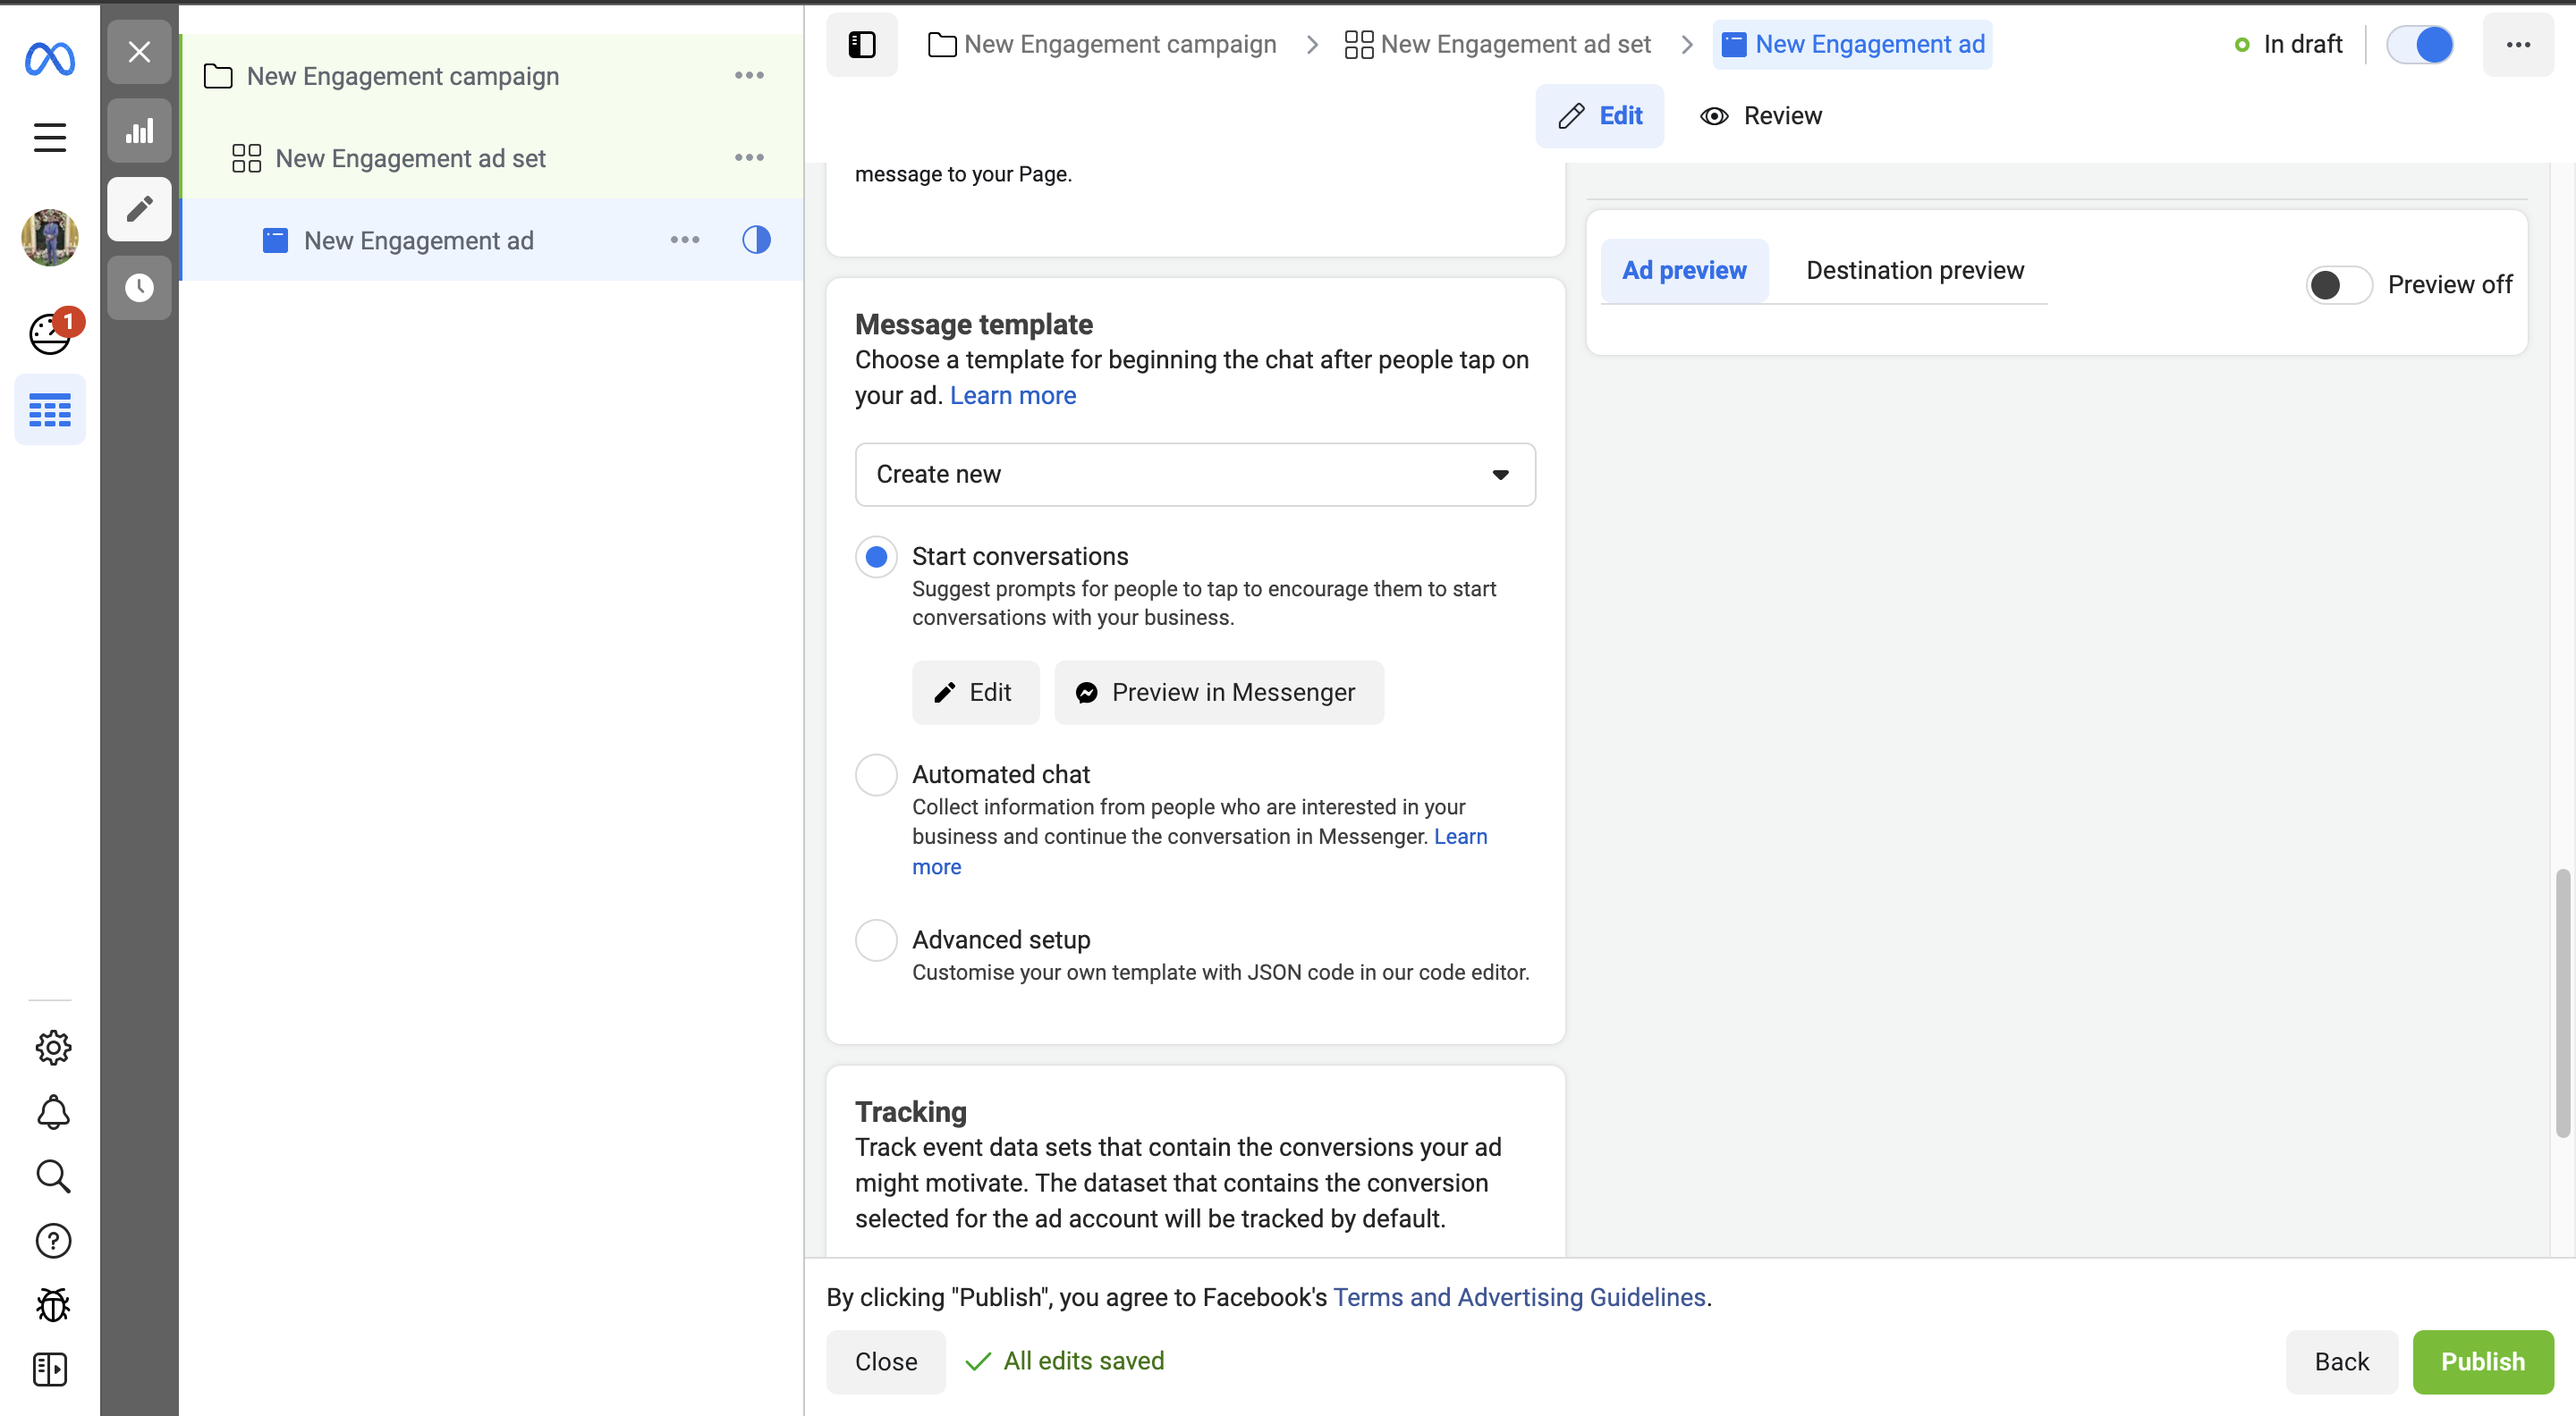
Task: Open the history clock icon
Action: click(139, 288)
